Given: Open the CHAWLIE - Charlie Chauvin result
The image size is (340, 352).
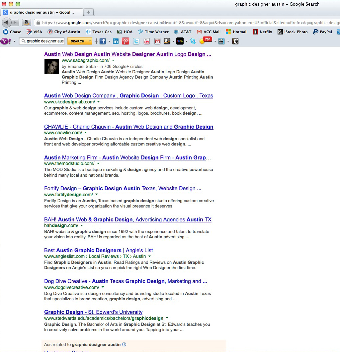Looking at the screenshot, I should click(128, 127).
